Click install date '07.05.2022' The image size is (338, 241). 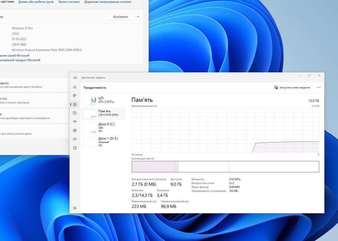pos(19,39)
